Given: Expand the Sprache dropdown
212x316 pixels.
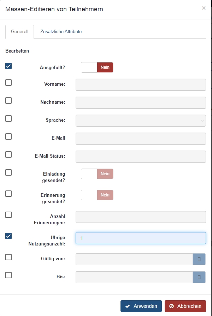Looking at the screenshot, I should click(141, 121).
